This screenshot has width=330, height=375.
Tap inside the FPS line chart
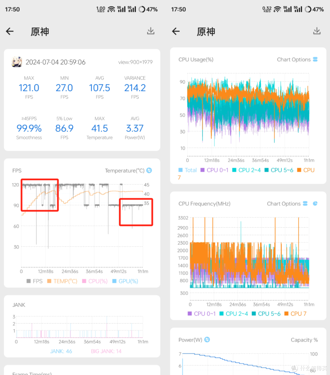pos(82,225)
